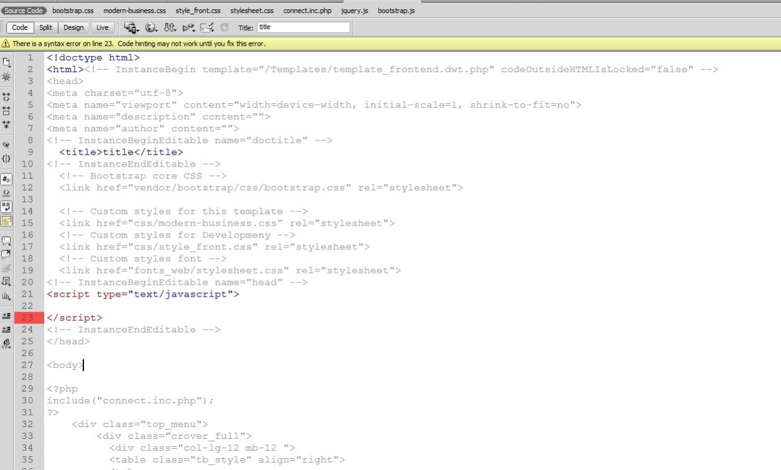This screenshot has width=781, height=470.
Task: Click the bootstrap.css link href line
Action: (x=261, y=188)
